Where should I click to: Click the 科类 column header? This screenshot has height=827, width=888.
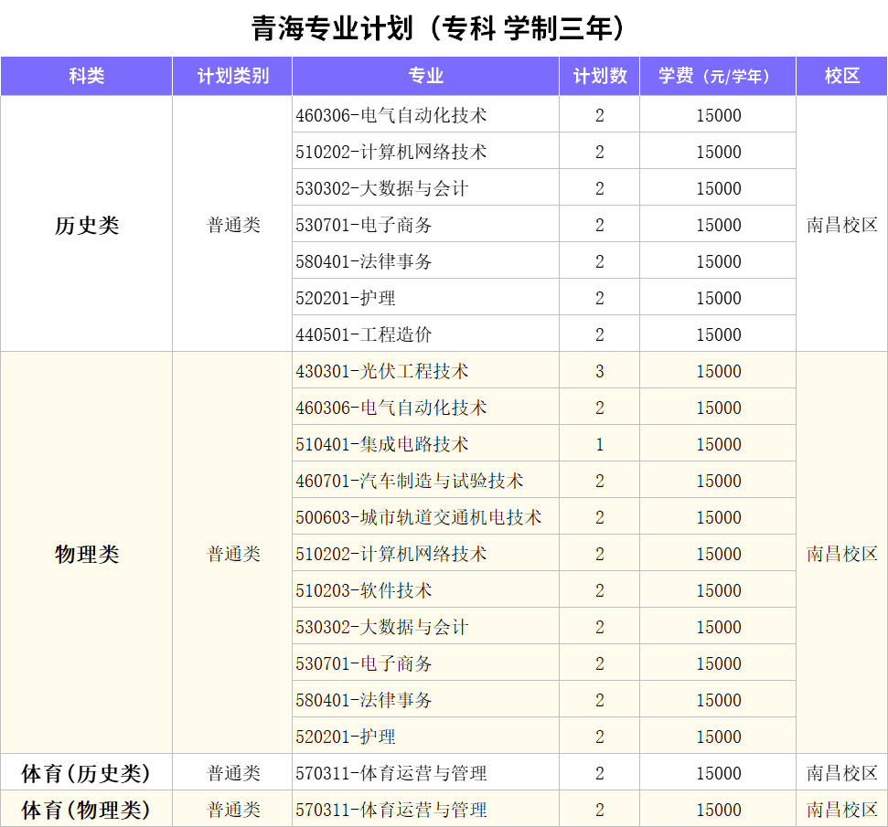86,76
